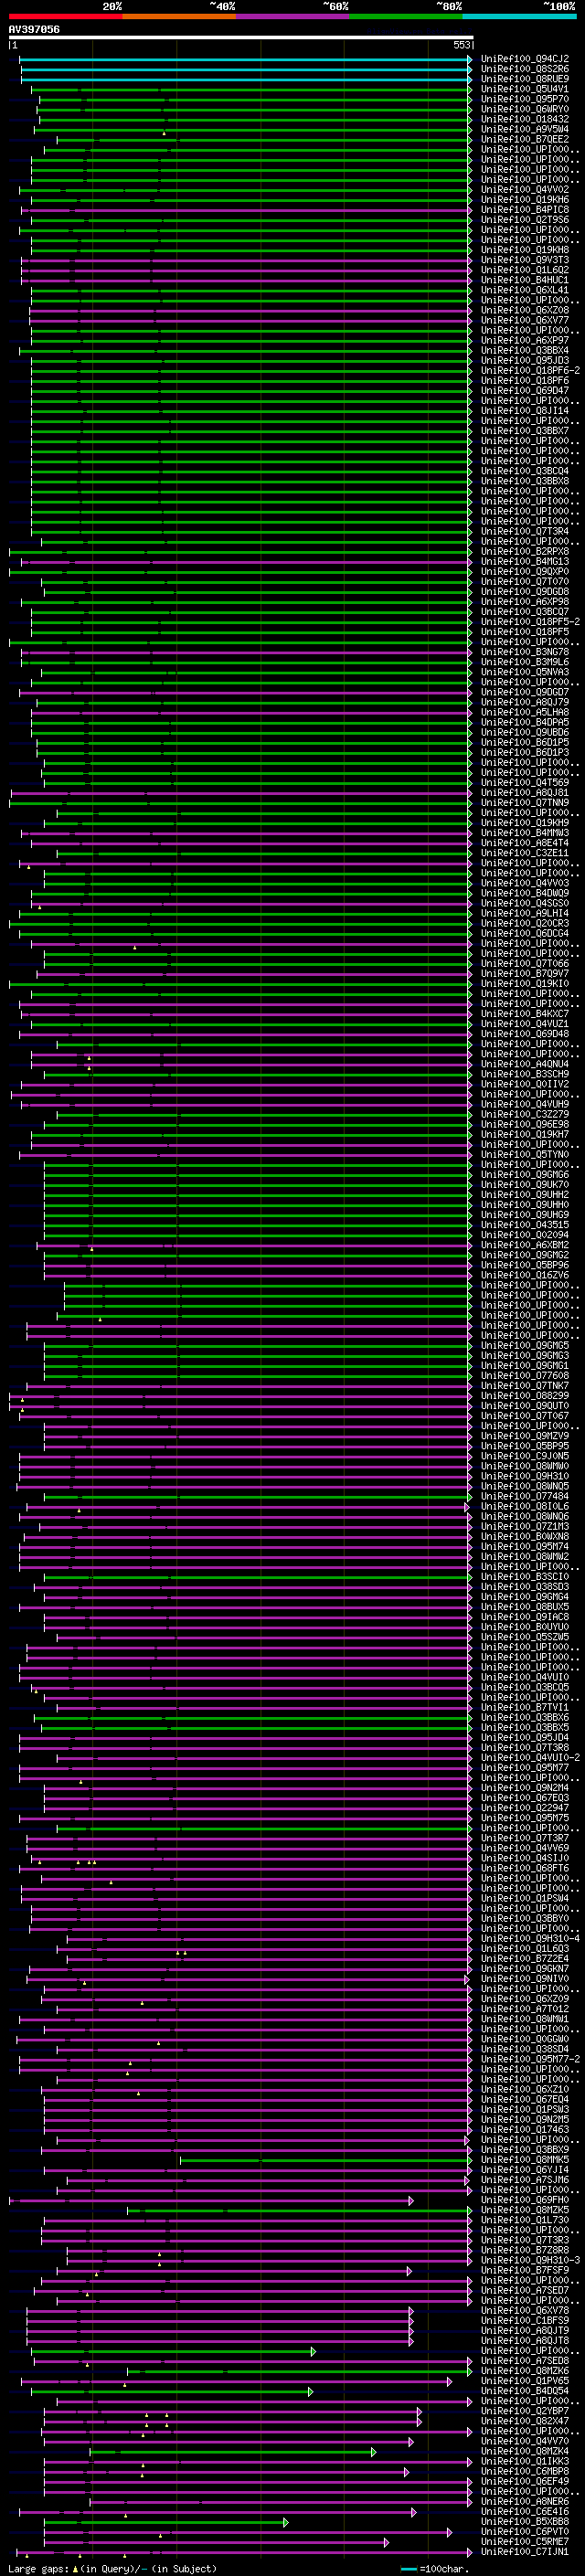
Task: Select label UniRef100_Q3BCQ4
Action: [525, 471]
